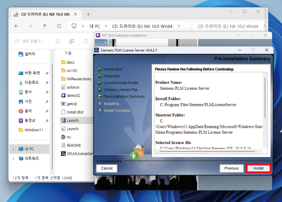Image resolution: width=282 pixels, height=202 pixels.
Task: Open 다운로드 in the navigation pane
Action: [x=29, y=82]
